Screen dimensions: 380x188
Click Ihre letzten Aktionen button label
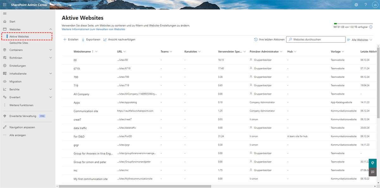click(272, 39)
